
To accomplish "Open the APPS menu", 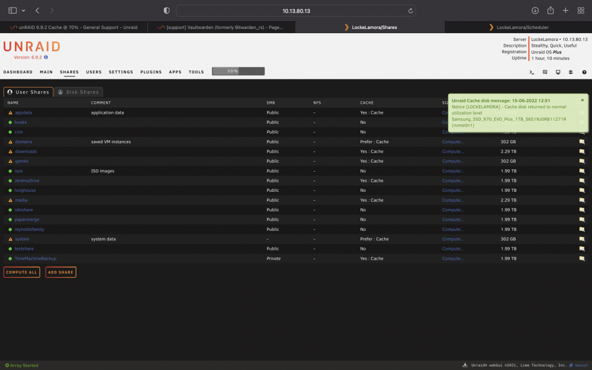I will (x=175, y=72).
